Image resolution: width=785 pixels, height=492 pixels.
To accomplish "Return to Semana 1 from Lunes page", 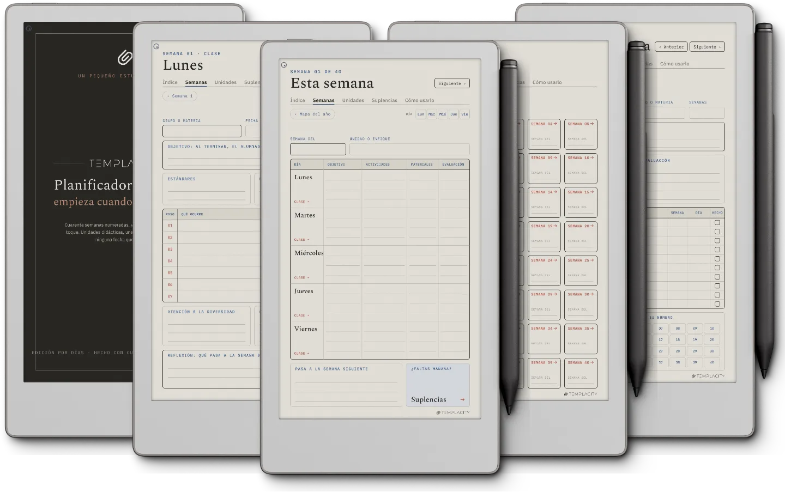I will tap(179, 96).
